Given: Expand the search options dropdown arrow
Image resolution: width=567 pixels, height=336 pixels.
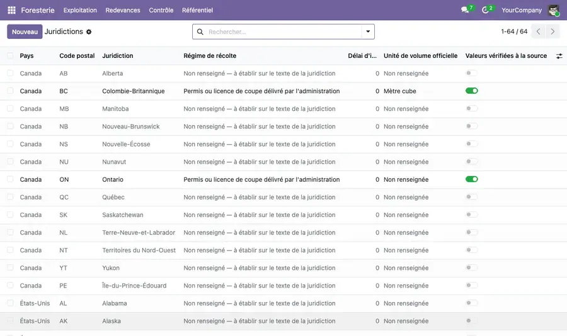Looking at the screenshot, I should pos(368,32).
